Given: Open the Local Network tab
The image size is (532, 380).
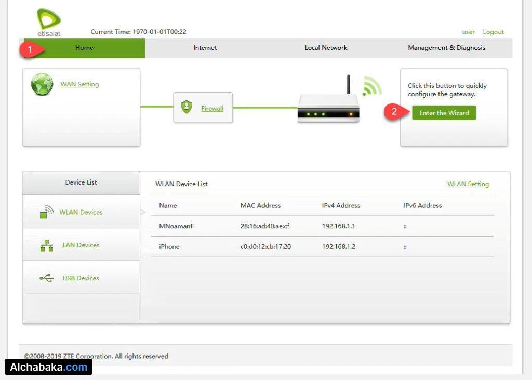Looking at the screenshot, I should pyautogui.click(x=326, y=48).
